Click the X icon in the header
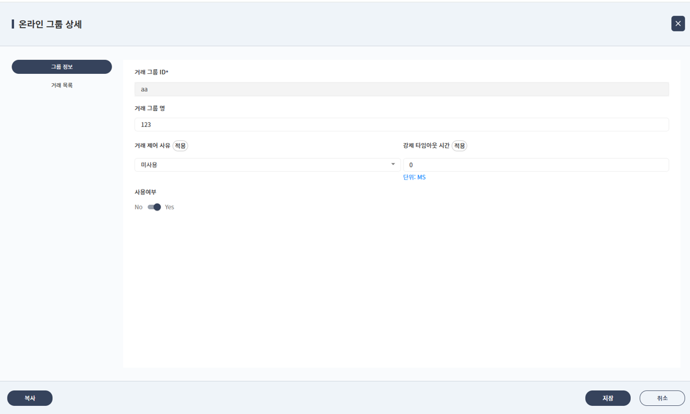The height and width of the screenshot is (414, 690). pyautogui.click(x=678, y=24)
